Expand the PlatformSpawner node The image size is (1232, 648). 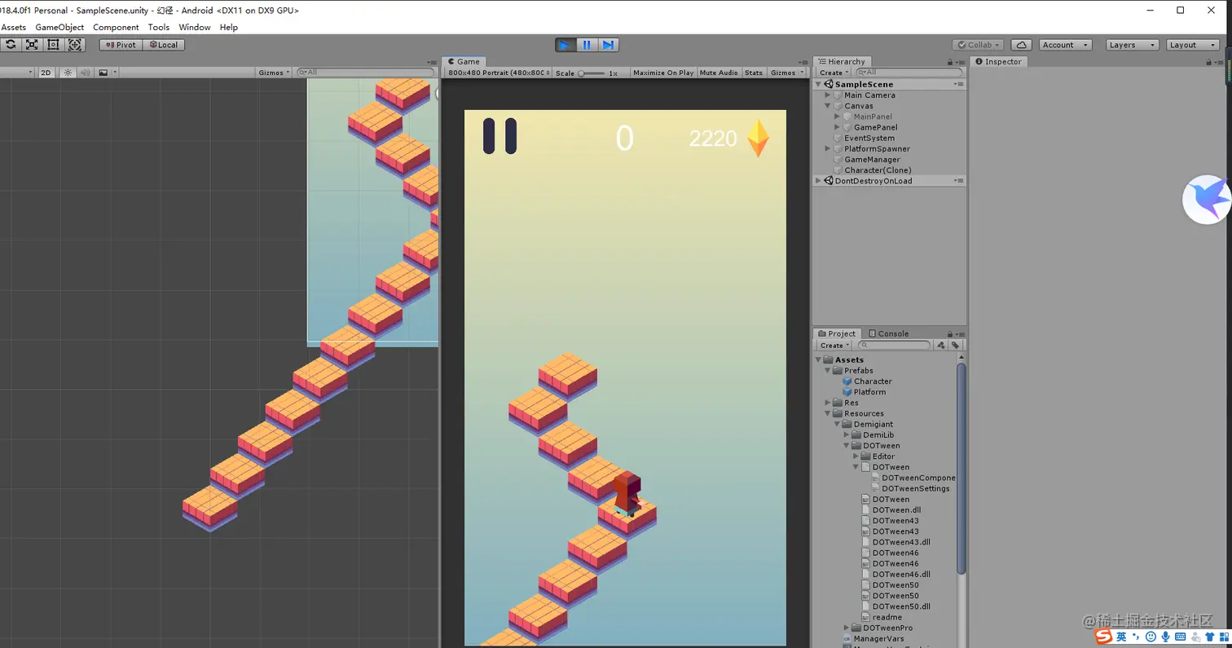(828, 149)
